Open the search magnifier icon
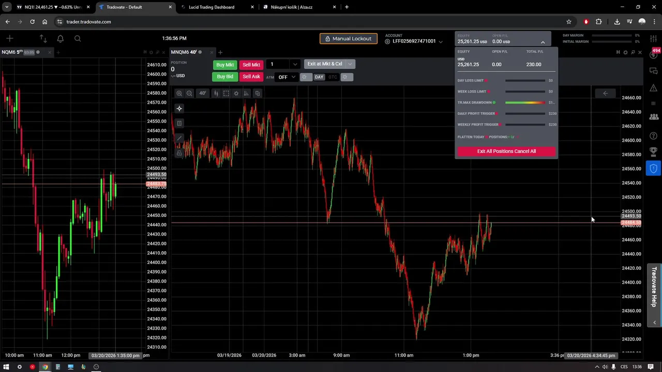Viewport: 662px width, 372px height. (x=78, y=38)
